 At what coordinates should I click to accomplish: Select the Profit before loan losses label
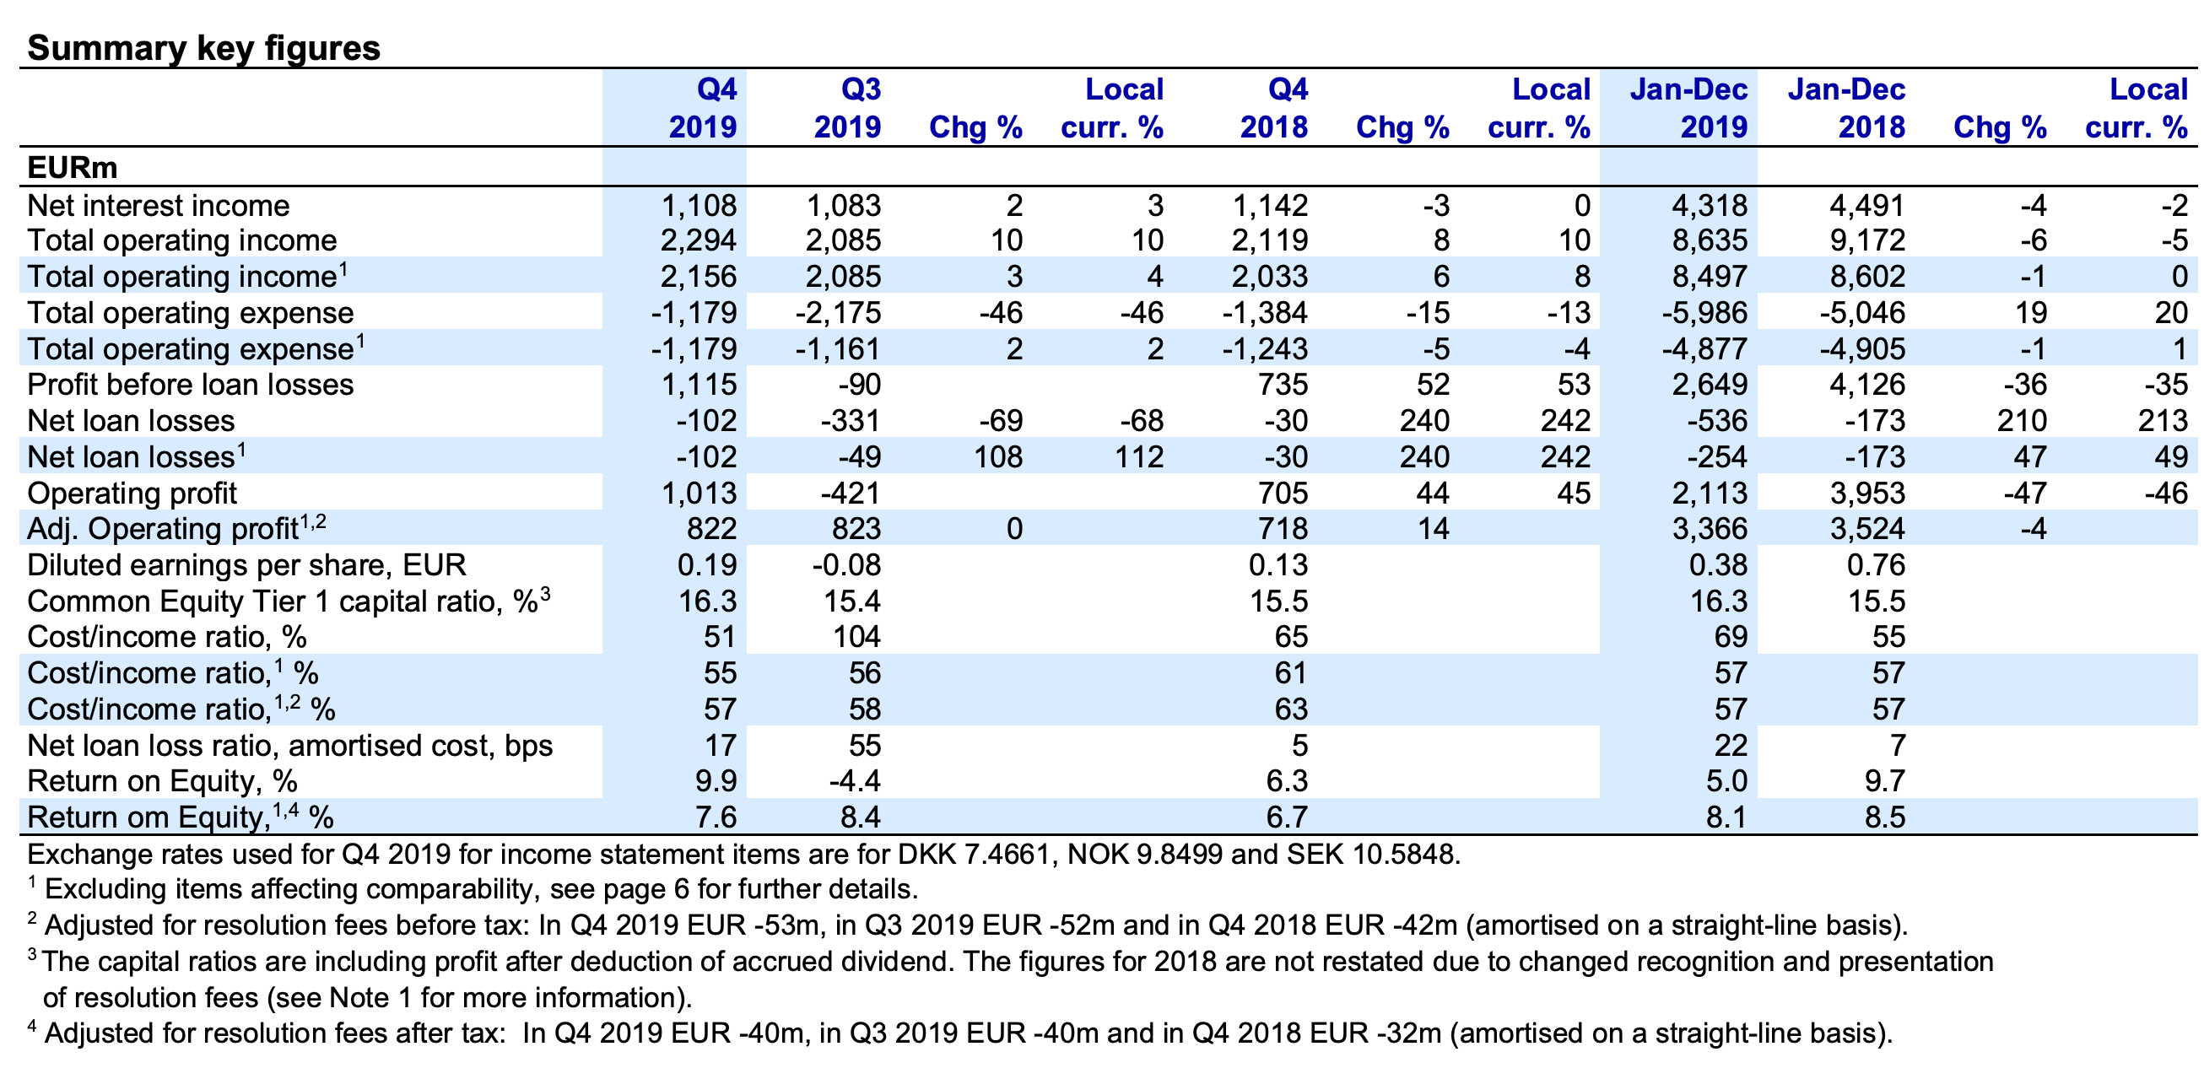[x=190, y=385]
